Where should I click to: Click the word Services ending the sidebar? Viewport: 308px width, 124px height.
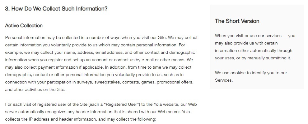click(224, 80)
